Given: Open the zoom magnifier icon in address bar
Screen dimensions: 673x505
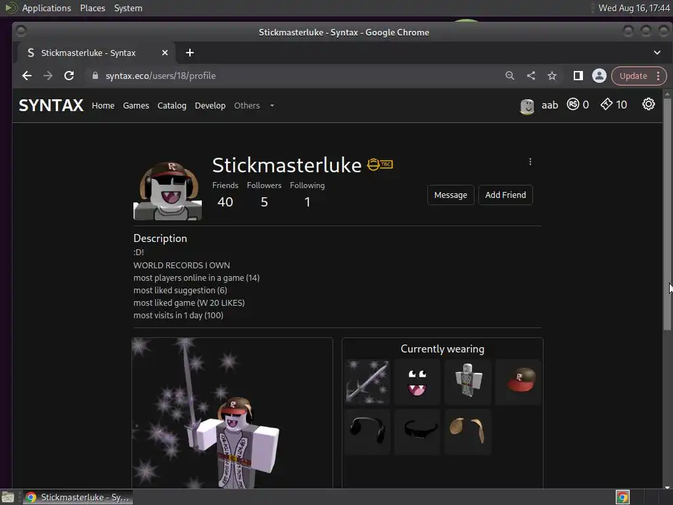Looking at the screenshot, I should tap(509, 76).
